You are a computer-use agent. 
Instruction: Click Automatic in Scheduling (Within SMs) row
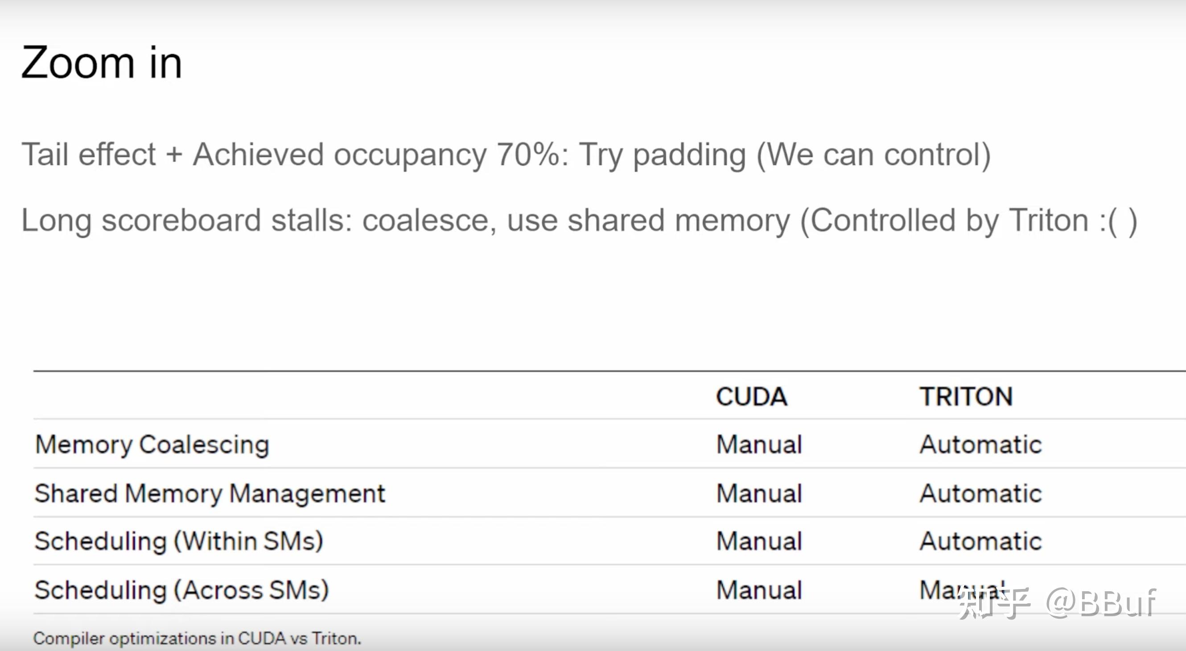coord(980,541)
